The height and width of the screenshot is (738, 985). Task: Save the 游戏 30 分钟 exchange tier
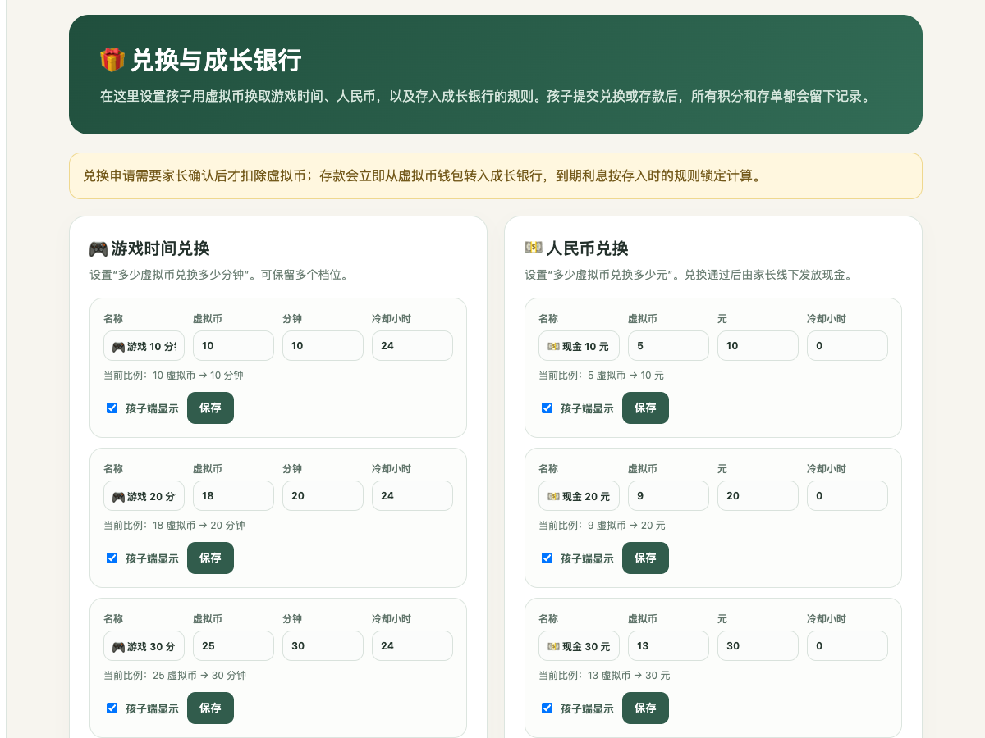click(x=210, y=708)
